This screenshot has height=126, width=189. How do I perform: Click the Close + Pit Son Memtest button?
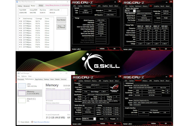[x=61, y=27]
